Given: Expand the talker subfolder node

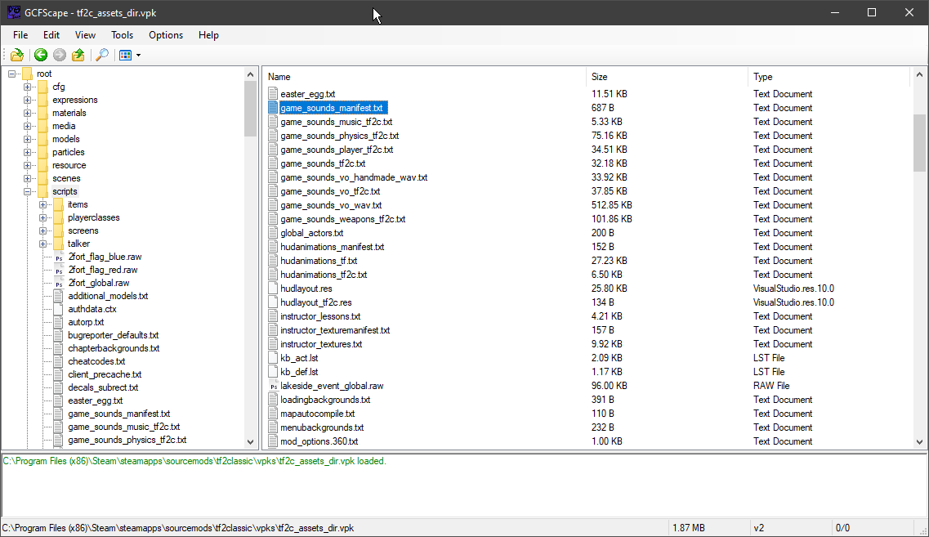Looking at the screenshot, I should point(42,244).
